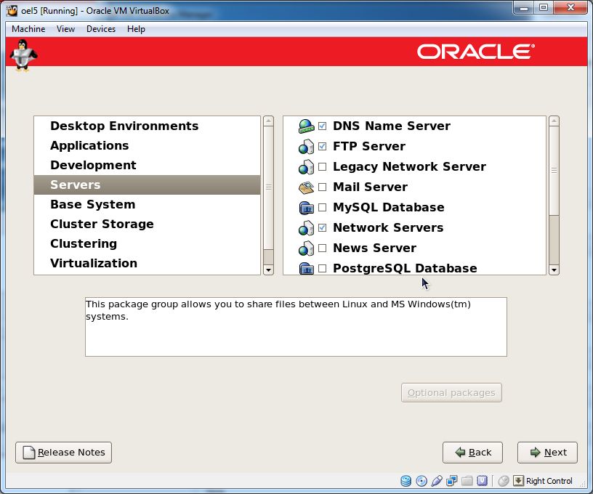Screen dimensions: 593x494
Task: Click the category list scroll up arrow
Action: point(268,121)
